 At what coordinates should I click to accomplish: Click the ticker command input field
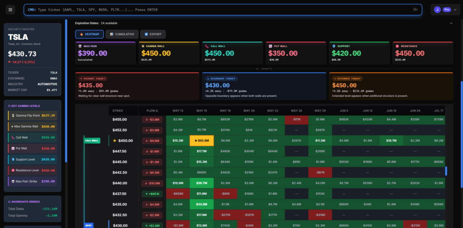click(x=223, y=10)
